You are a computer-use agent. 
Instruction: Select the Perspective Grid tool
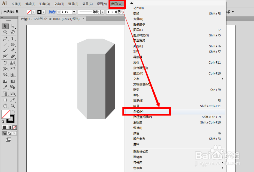(x=13, y=75)
